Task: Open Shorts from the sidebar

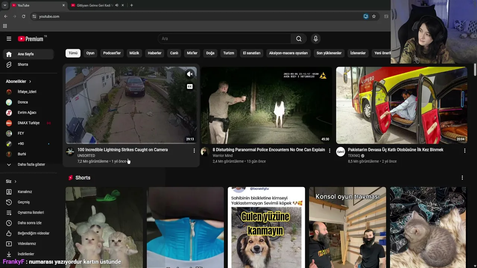Action: pyautogui.click(x=28, y=64)
